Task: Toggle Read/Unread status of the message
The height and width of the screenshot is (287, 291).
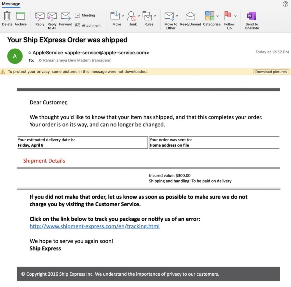Action: pos(190,17)
